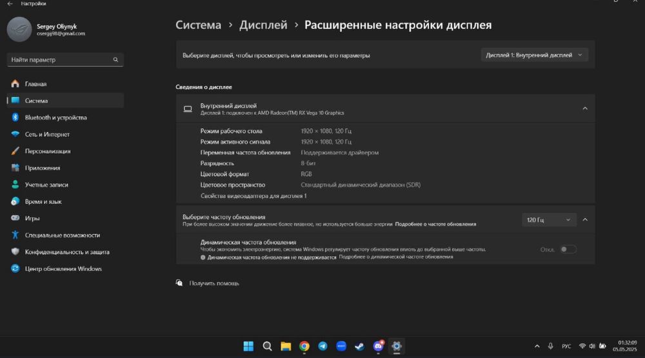Open the blue round app next to Telegram
The image size is (645, 358).
pyautogui.click(x=341, y=346)
